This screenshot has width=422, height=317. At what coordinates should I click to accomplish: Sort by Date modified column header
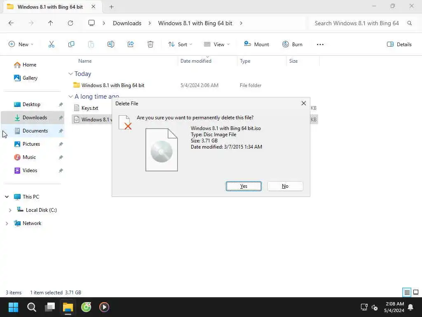point(196,61)
